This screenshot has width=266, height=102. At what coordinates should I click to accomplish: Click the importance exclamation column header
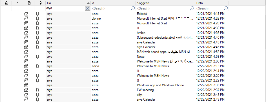pos(18,3)
